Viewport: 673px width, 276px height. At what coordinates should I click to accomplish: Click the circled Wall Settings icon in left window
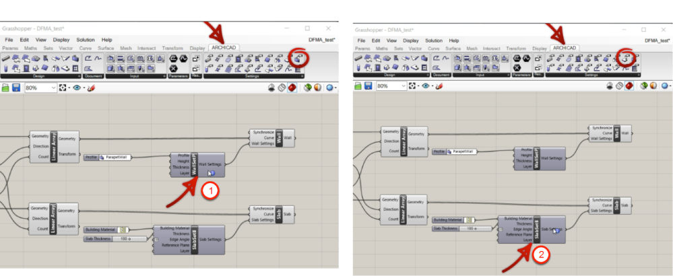click(x=298, y=59)
